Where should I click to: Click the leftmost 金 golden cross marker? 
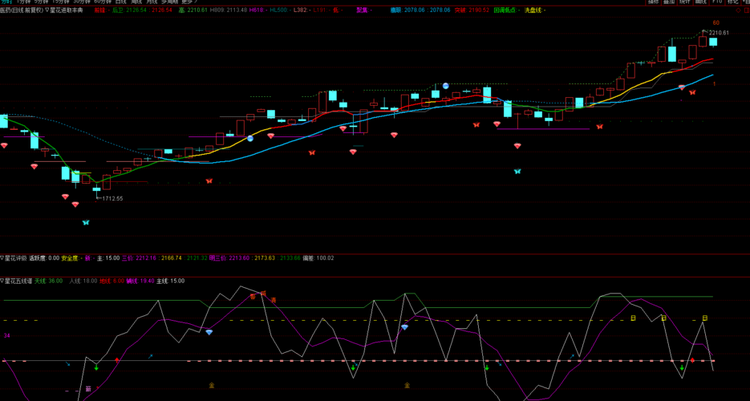coord(212,384)
